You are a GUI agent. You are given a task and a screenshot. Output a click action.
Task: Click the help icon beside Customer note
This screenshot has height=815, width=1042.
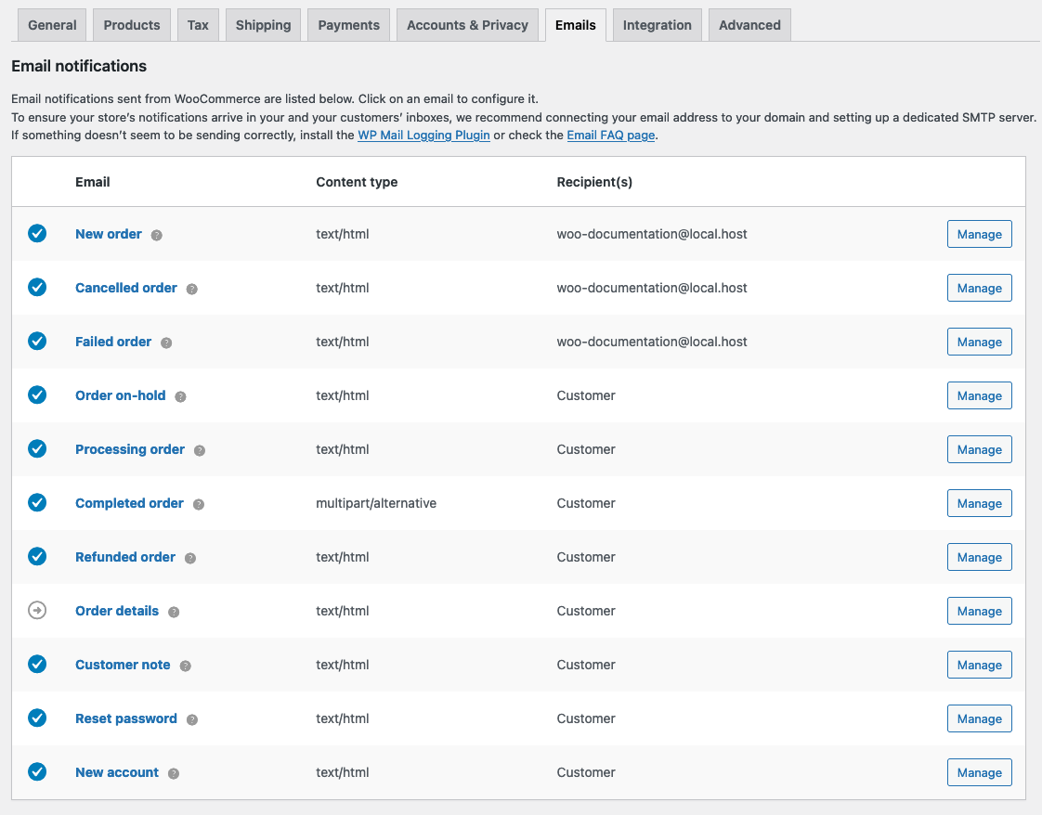(185, 665)
